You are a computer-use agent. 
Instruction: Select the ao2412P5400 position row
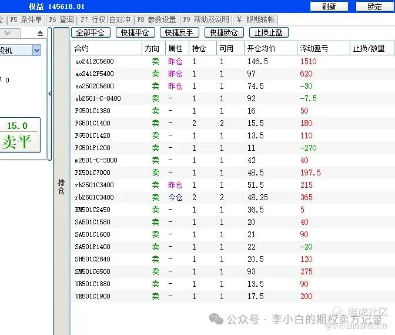point(233,74)
